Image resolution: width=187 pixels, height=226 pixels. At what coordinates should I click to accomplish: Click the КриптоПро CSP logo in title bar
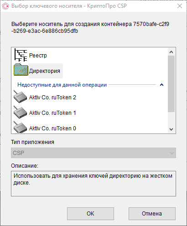pyautogui.click(x=6, y=6)
